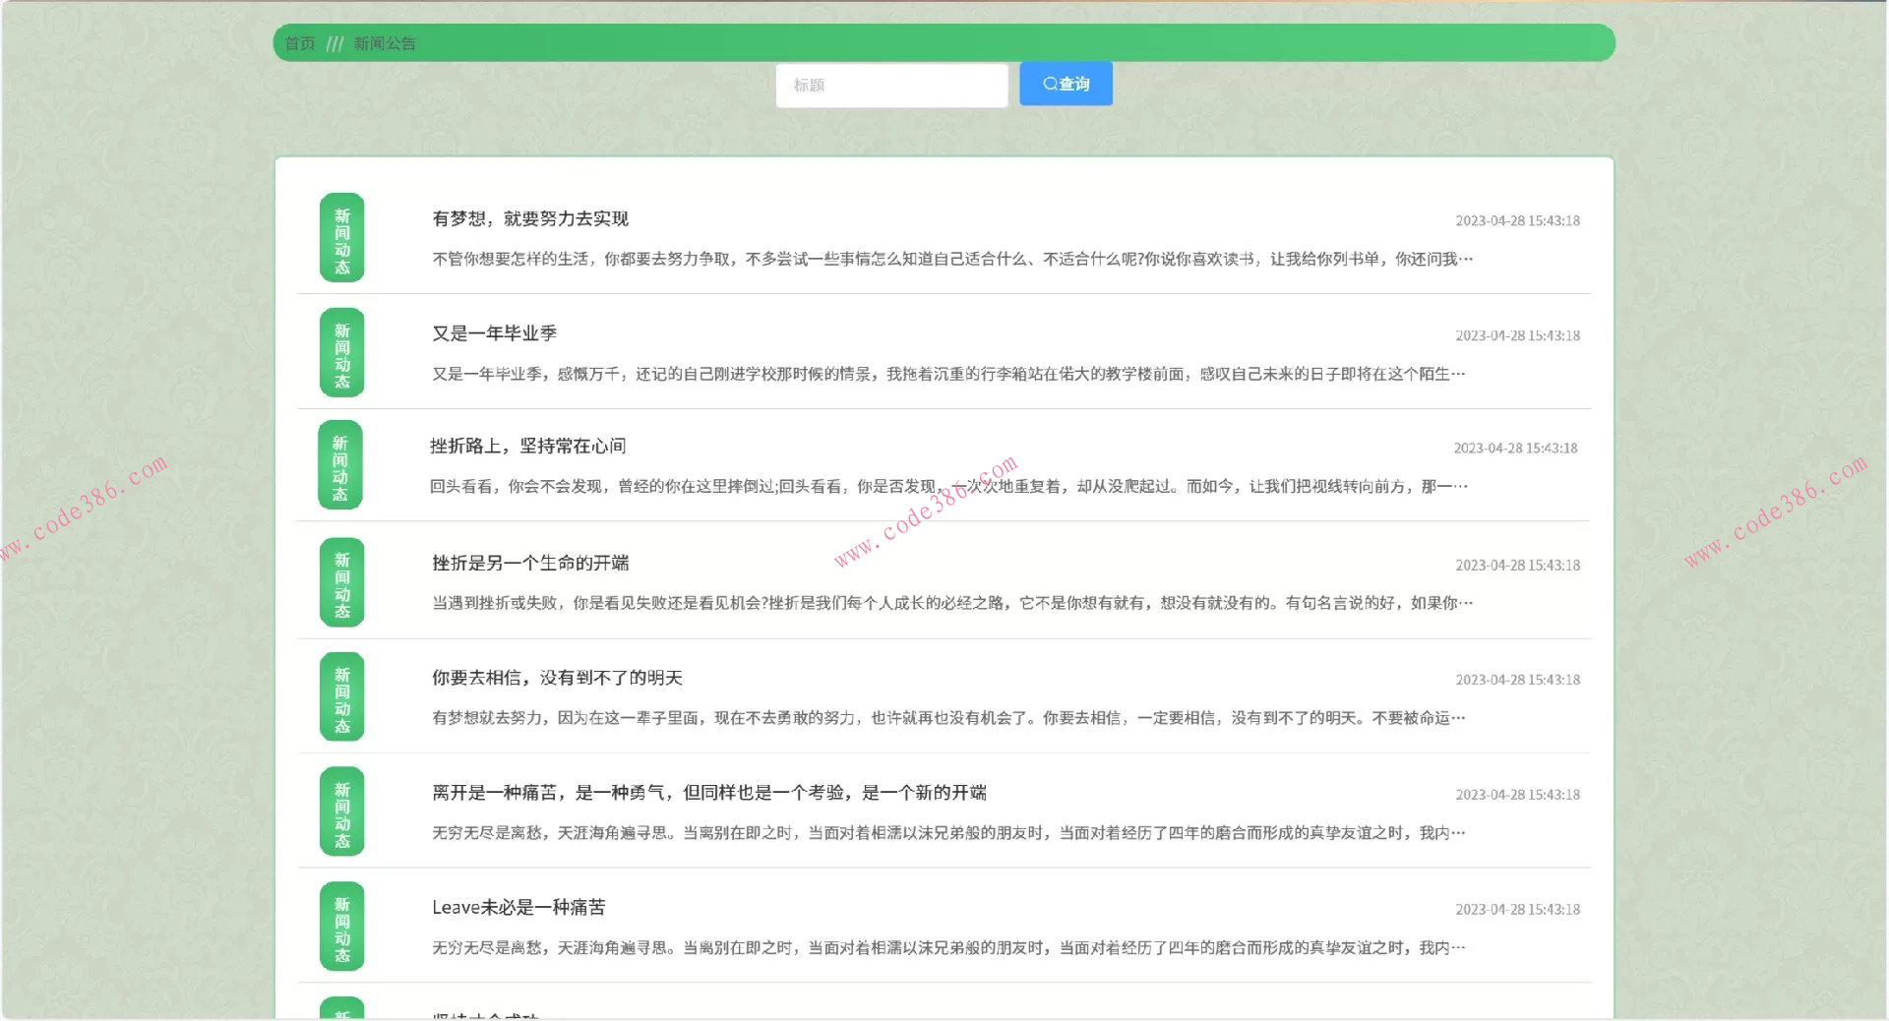Go to 首页 in the breadcrumb
Screen dimensions: 1889x1021
coord(300,43)
